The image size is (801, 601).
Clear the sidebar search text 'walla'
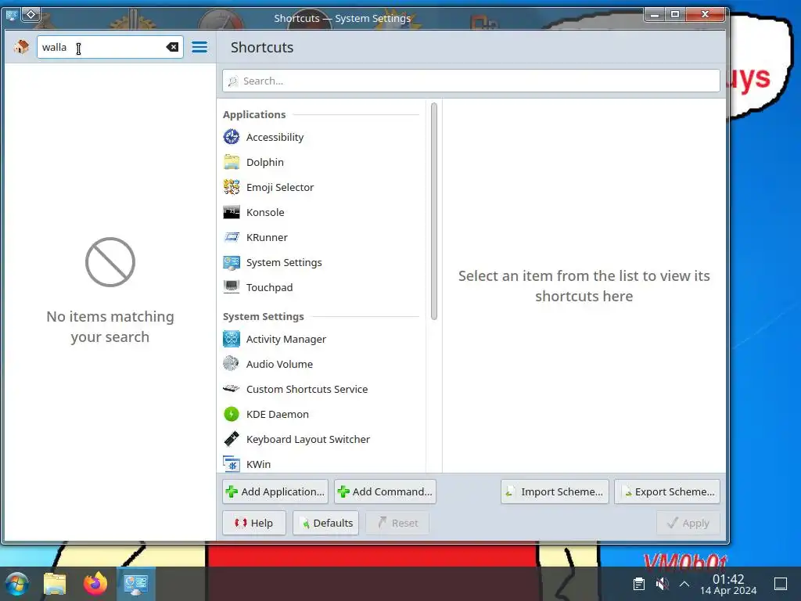172,47
